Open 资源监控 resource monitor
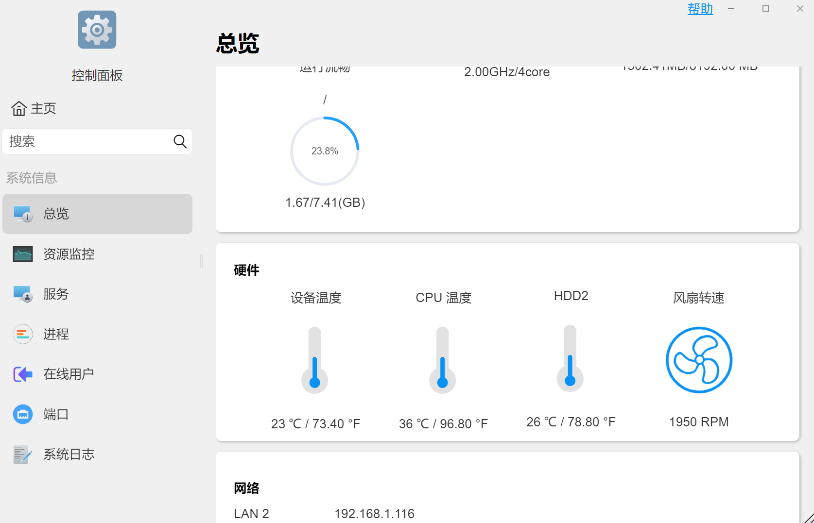The height and width of the screenshot is (523, 814). tap(69, 254)
